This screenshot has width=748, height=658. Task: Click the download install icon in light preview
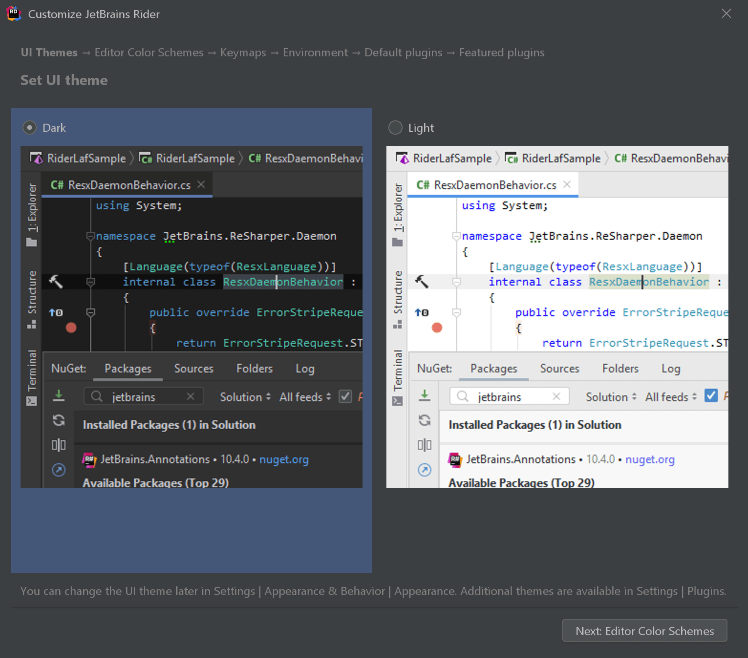pyautogui.click(x=424, y=395)
